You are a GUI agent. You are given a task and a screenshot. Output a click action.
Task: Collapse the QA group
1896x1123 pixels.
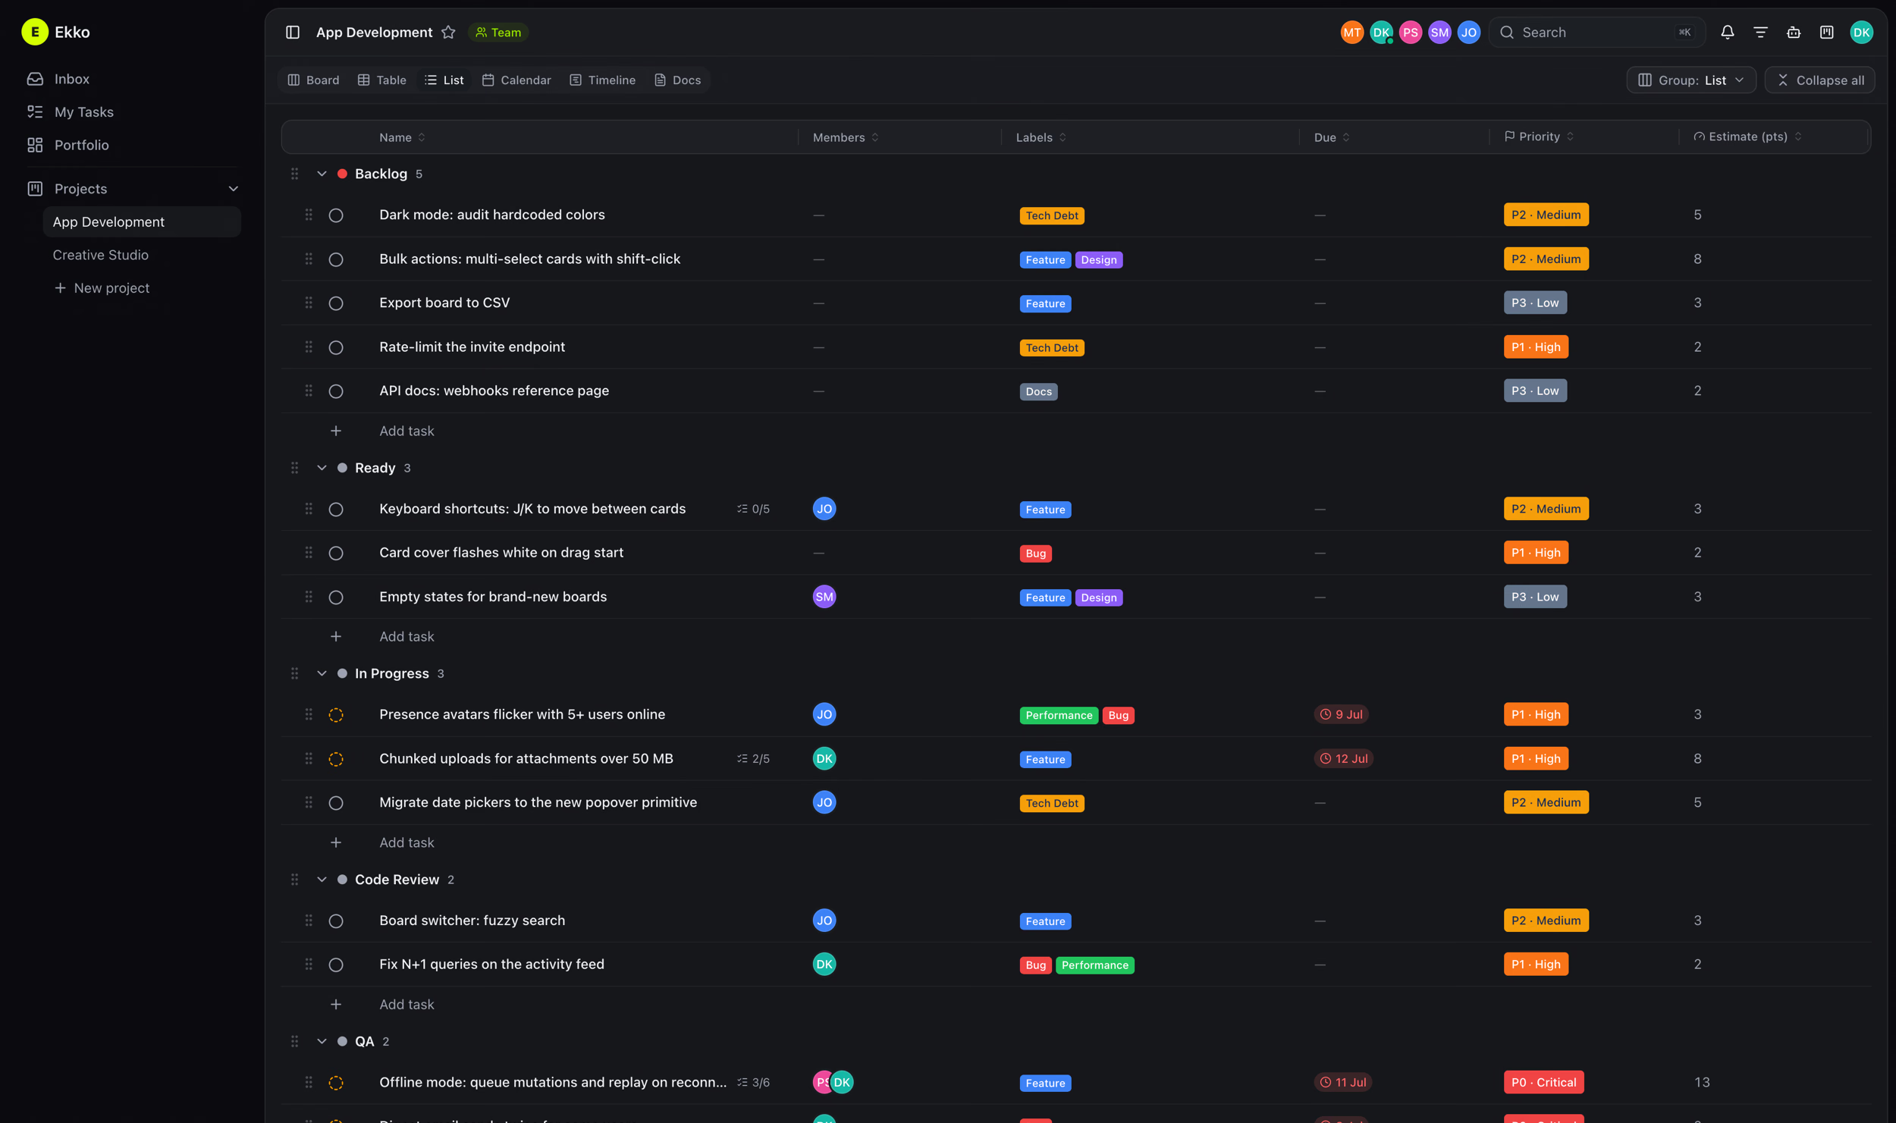coord(322,1041)
